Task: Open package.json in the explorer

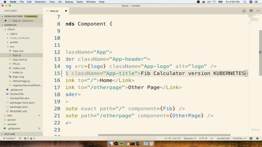Action: [x=19, y=107]
